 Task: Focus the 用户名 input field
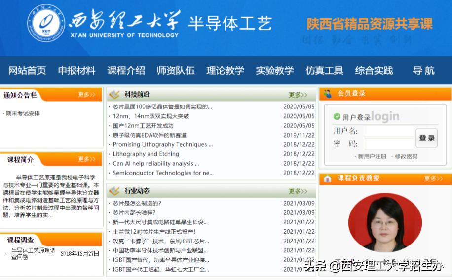pyautogui.click(x=388, y=131)
